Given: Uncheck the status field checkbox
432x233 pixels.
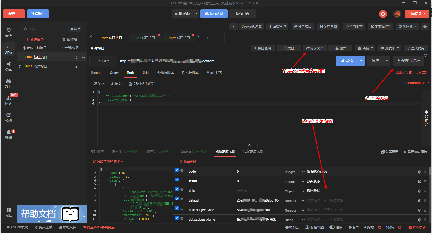Looking at the screenshot, I should tap(177, 180).
